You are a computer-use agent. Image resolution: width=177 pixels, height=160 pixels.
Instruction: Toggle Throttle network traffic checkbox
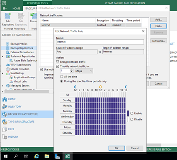pyautogui.click(x=58, y=66)
